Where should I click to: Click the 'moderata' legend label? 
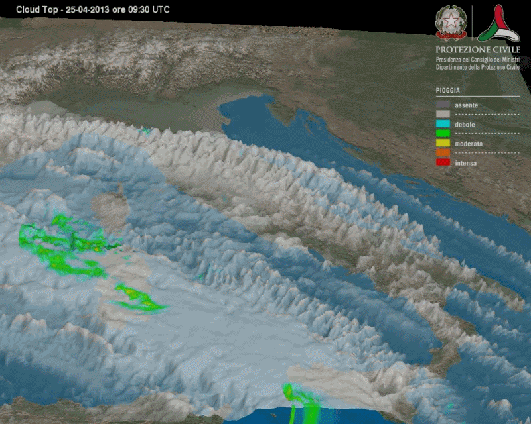pos(469,144)
